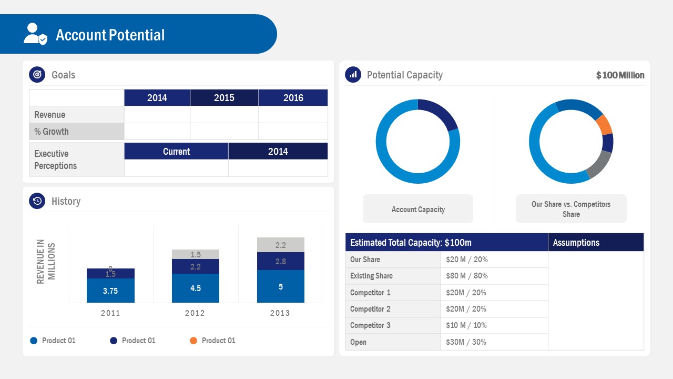Select the blue Product 01 legend marker
The height and width of the screenshot is (379, 673).
34,341
